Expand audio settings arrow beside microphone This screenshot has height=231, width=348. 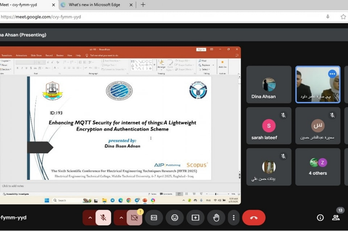coord(90,218)
